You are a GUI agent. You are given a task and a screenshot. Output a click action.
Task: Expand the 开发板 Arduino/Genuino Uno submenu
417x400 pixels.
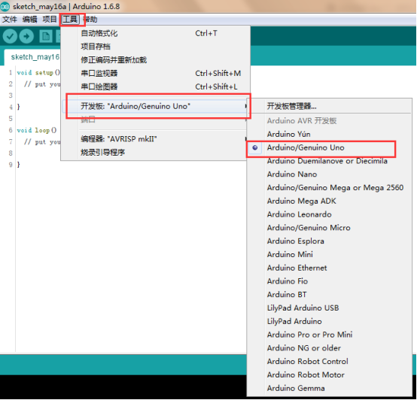pos(155,106)
